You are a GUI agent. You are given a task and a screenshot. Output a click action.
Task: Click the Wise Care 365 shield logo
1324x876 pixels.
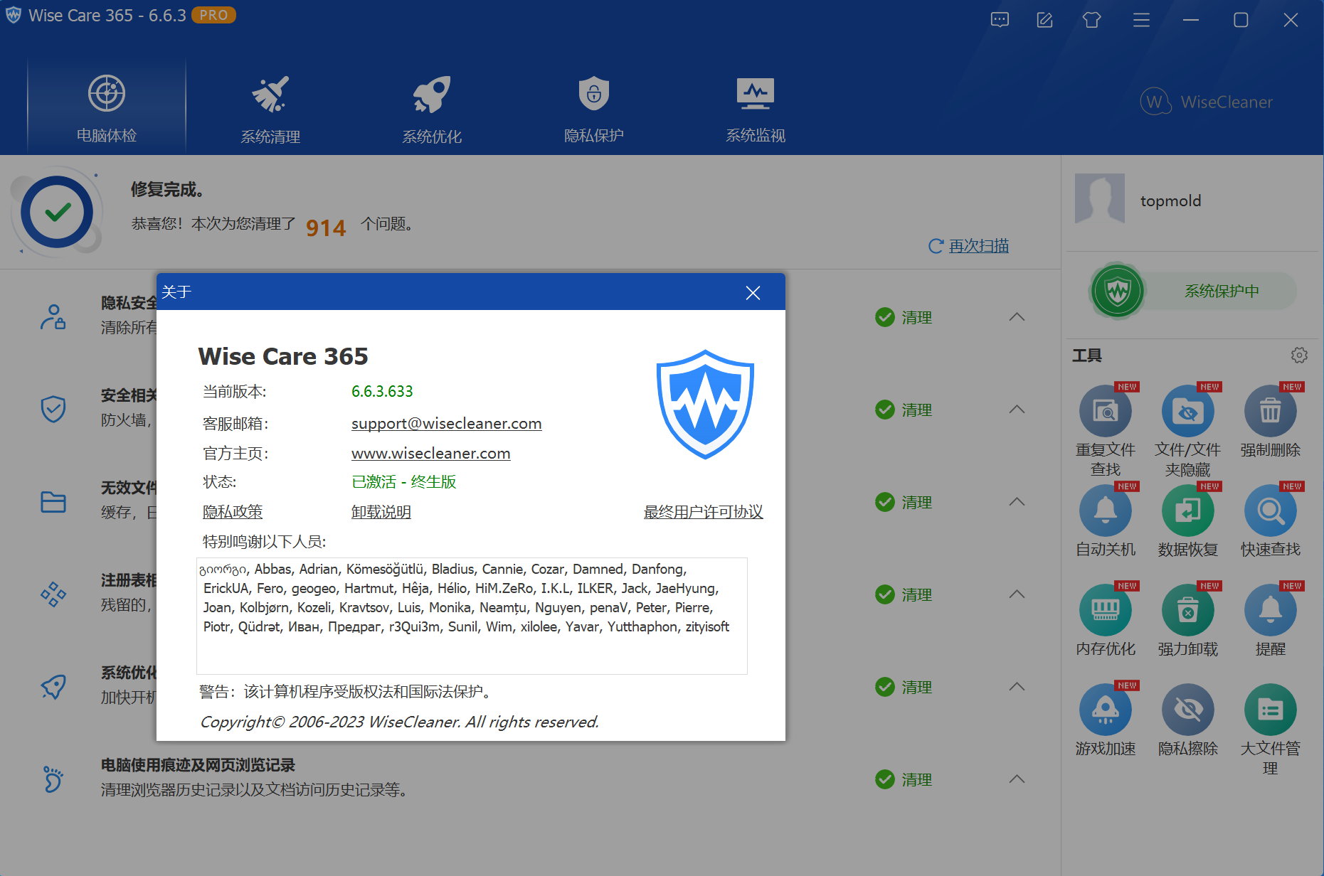coord(705,404)
